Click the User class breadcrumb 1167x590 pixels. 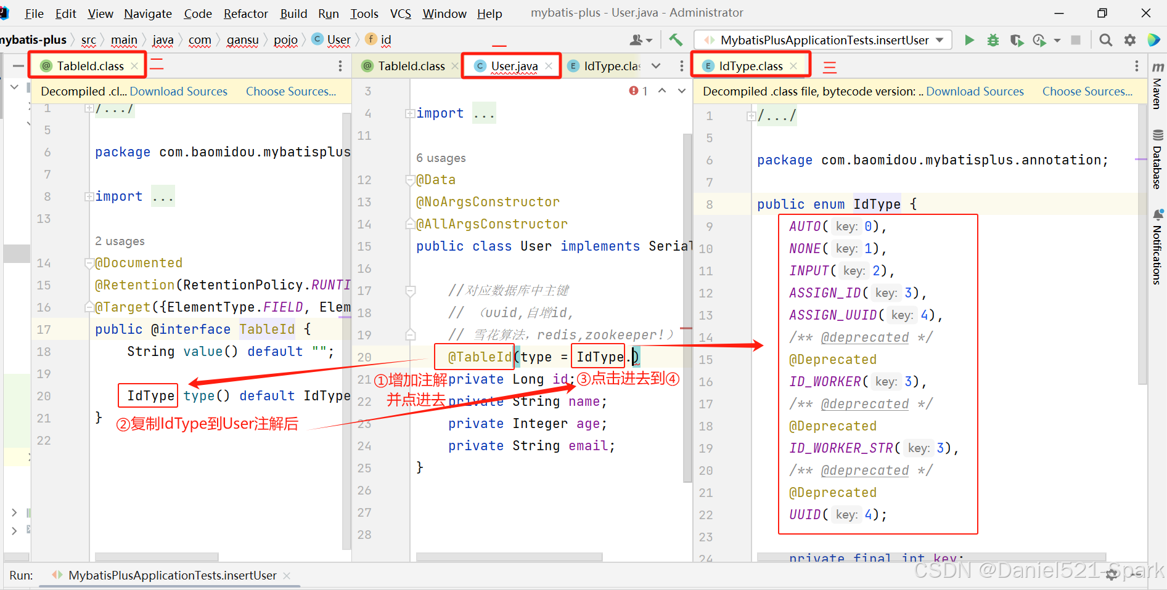click(332, 40)
